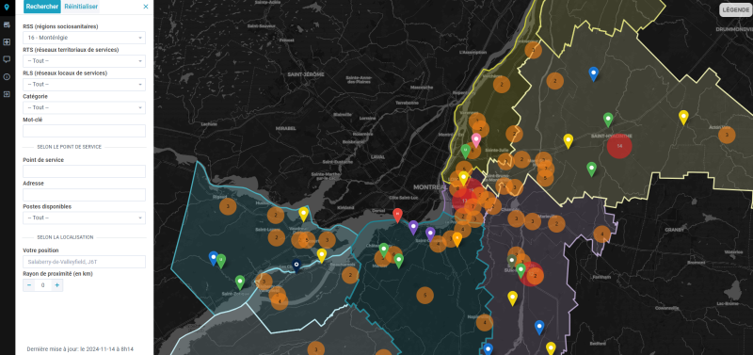Viewport: 753px width, 355px height.
Task: Increase proximity radius with plus button
Action: tap(56, 285)
